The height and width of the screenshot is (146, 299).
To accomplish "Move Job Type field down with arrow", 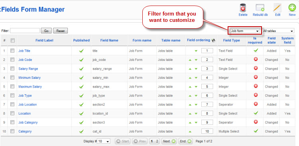I will pos(196,95).
